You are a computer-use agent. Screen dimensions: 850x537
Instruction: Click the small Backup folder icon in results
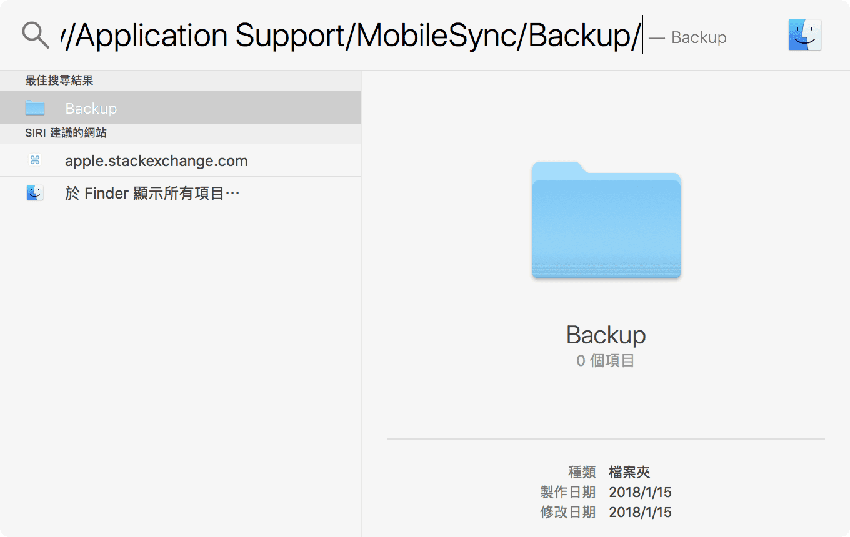[35, 108]
